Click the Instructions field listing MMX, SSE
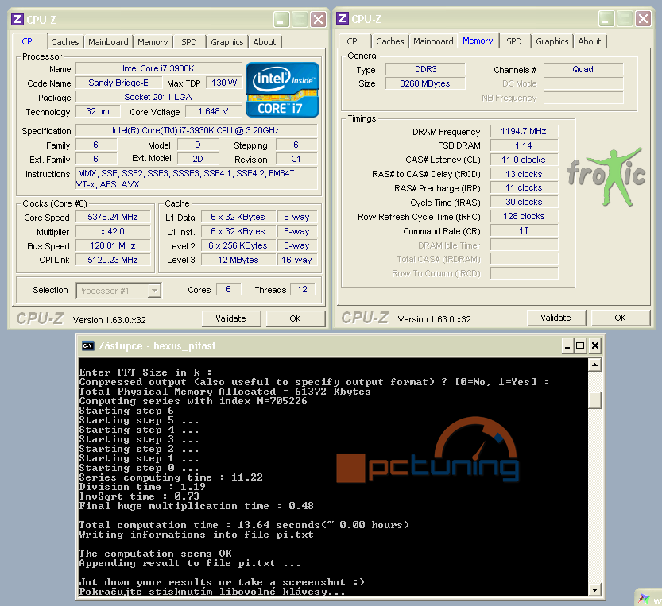This screenshot has width=662, height=606. click(196, 179)
